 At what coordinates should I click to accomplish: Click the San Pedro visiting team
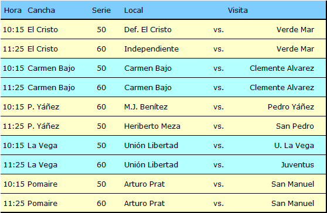[295, 126]
